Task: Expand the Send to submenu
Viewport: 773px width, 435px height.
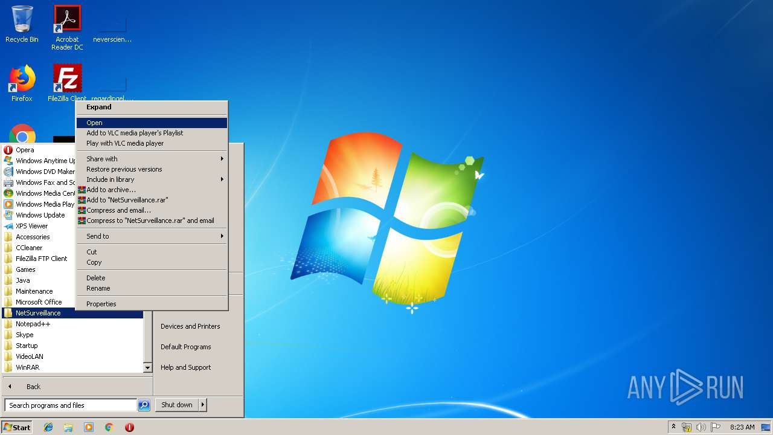Action: click(x=152, y=236)
